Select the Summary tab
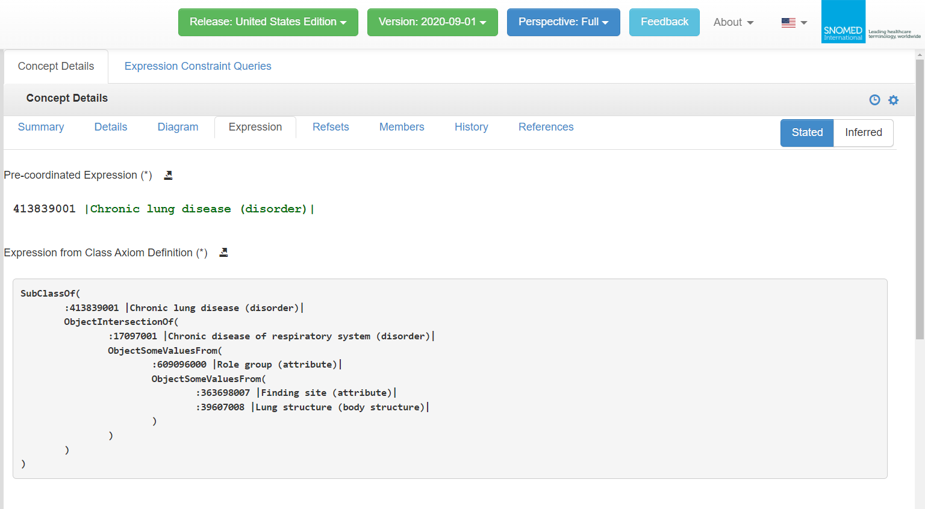The height and width of the screenshot is (509, 925). (x=41, y=127)
